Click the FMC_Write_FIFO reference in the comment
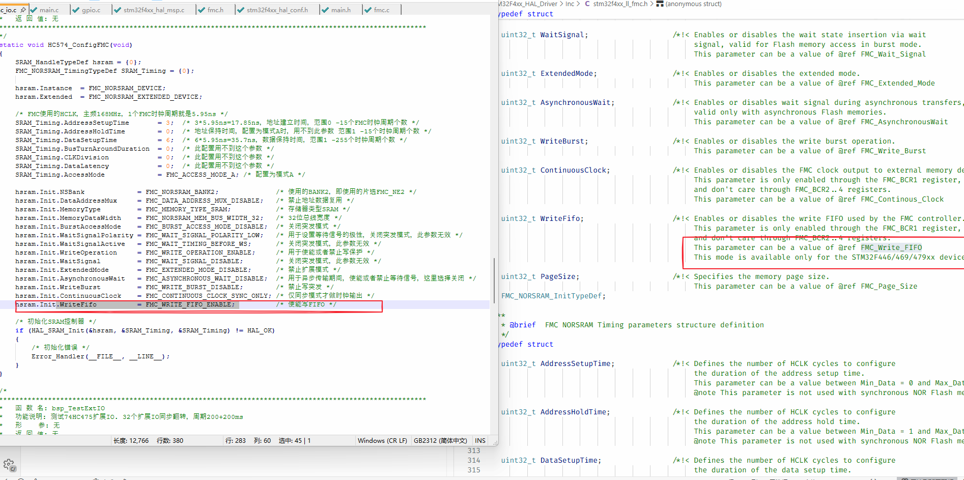This screenshot has height=480, width=964. pos(891,248)
